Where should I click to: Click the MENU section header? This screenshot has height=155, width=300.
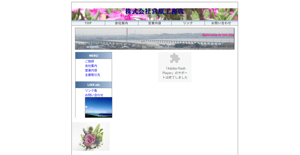tap(93, 55)
